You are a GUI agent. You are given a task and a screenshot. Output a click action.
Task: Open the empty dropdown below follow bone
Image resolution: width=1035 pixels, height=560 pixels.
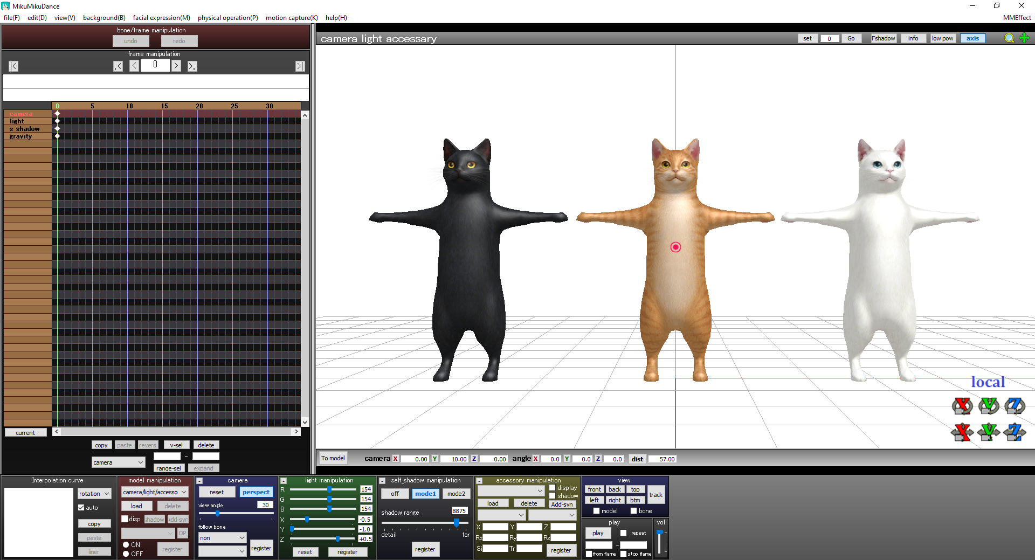222,551
